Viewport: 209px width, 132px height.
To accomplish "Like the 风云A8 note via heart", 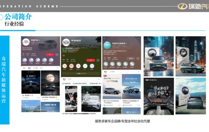I will pos(137,105).
